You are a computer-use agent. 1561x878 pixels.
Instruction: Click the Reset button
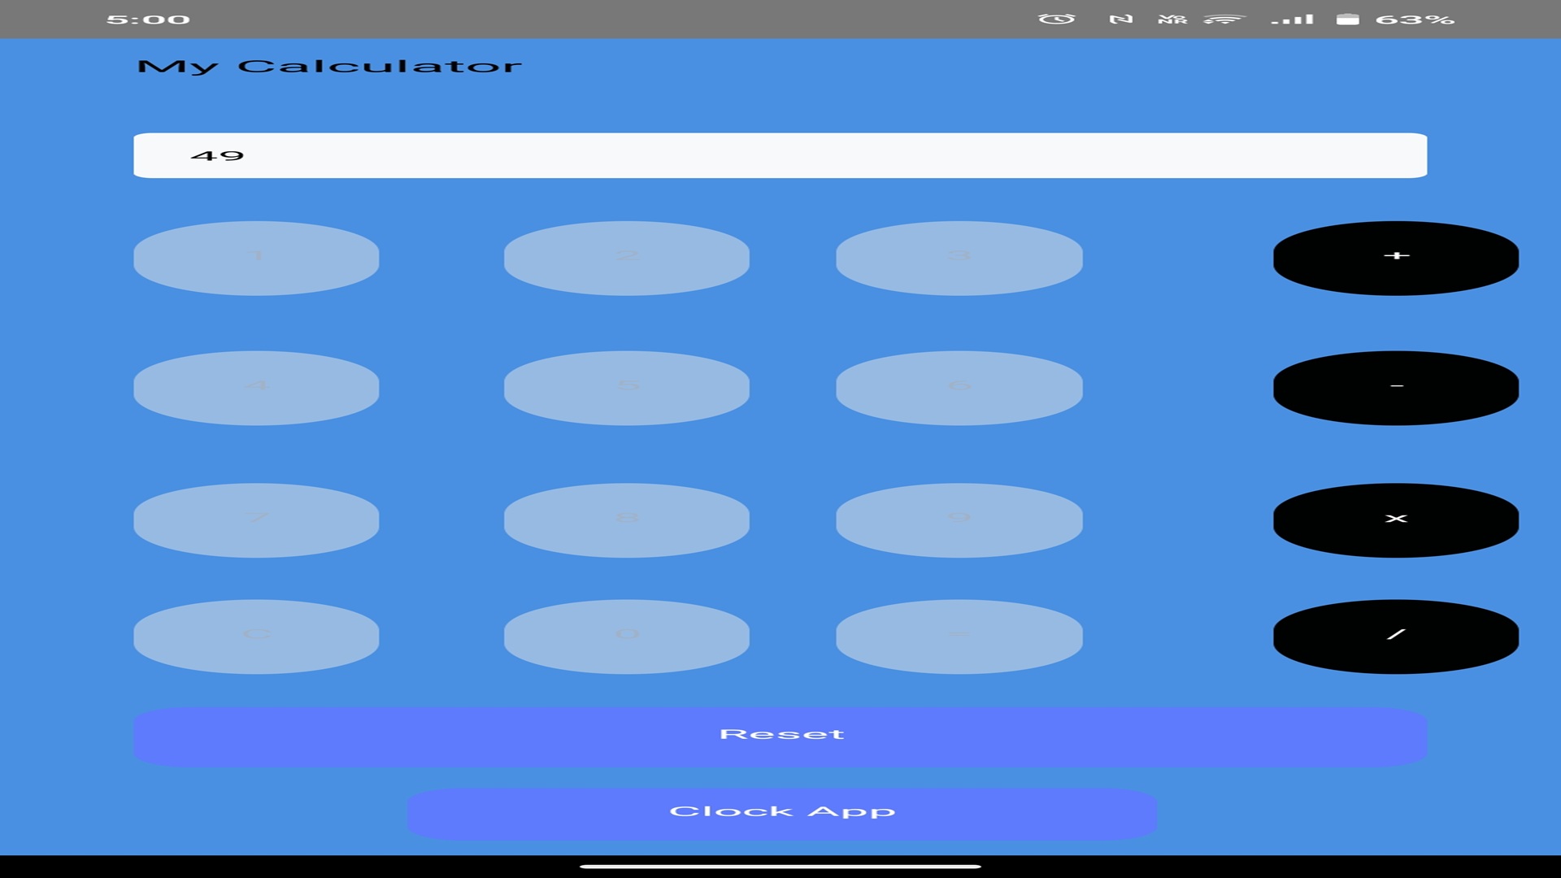click(x=780, y=736)
